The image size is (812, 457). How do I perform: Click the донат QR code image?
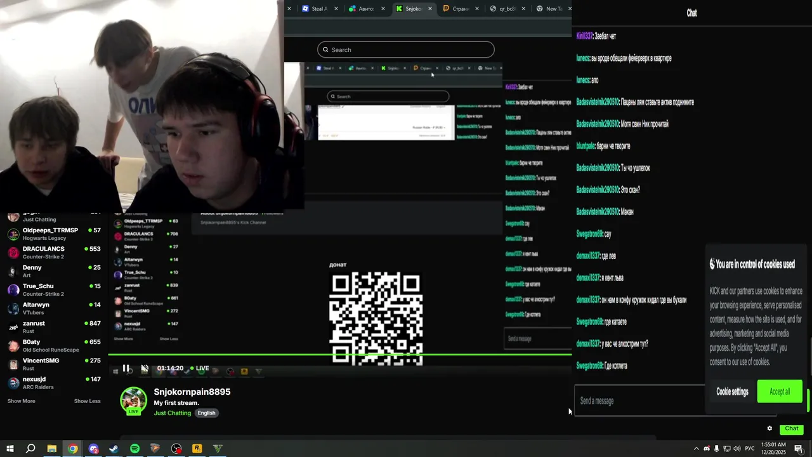[376, 319]
